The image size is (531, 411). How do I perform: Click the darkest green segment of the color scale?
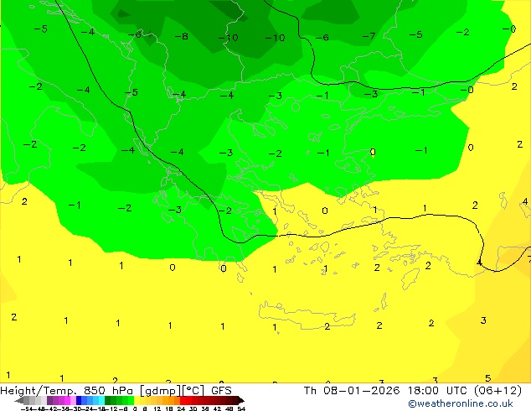point(108,400)
